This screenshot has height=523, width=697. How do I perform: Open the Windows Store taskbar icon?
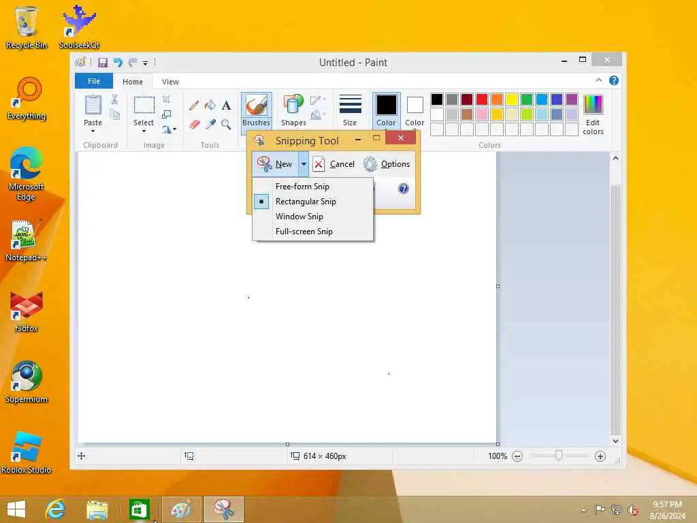pos(139,509)
